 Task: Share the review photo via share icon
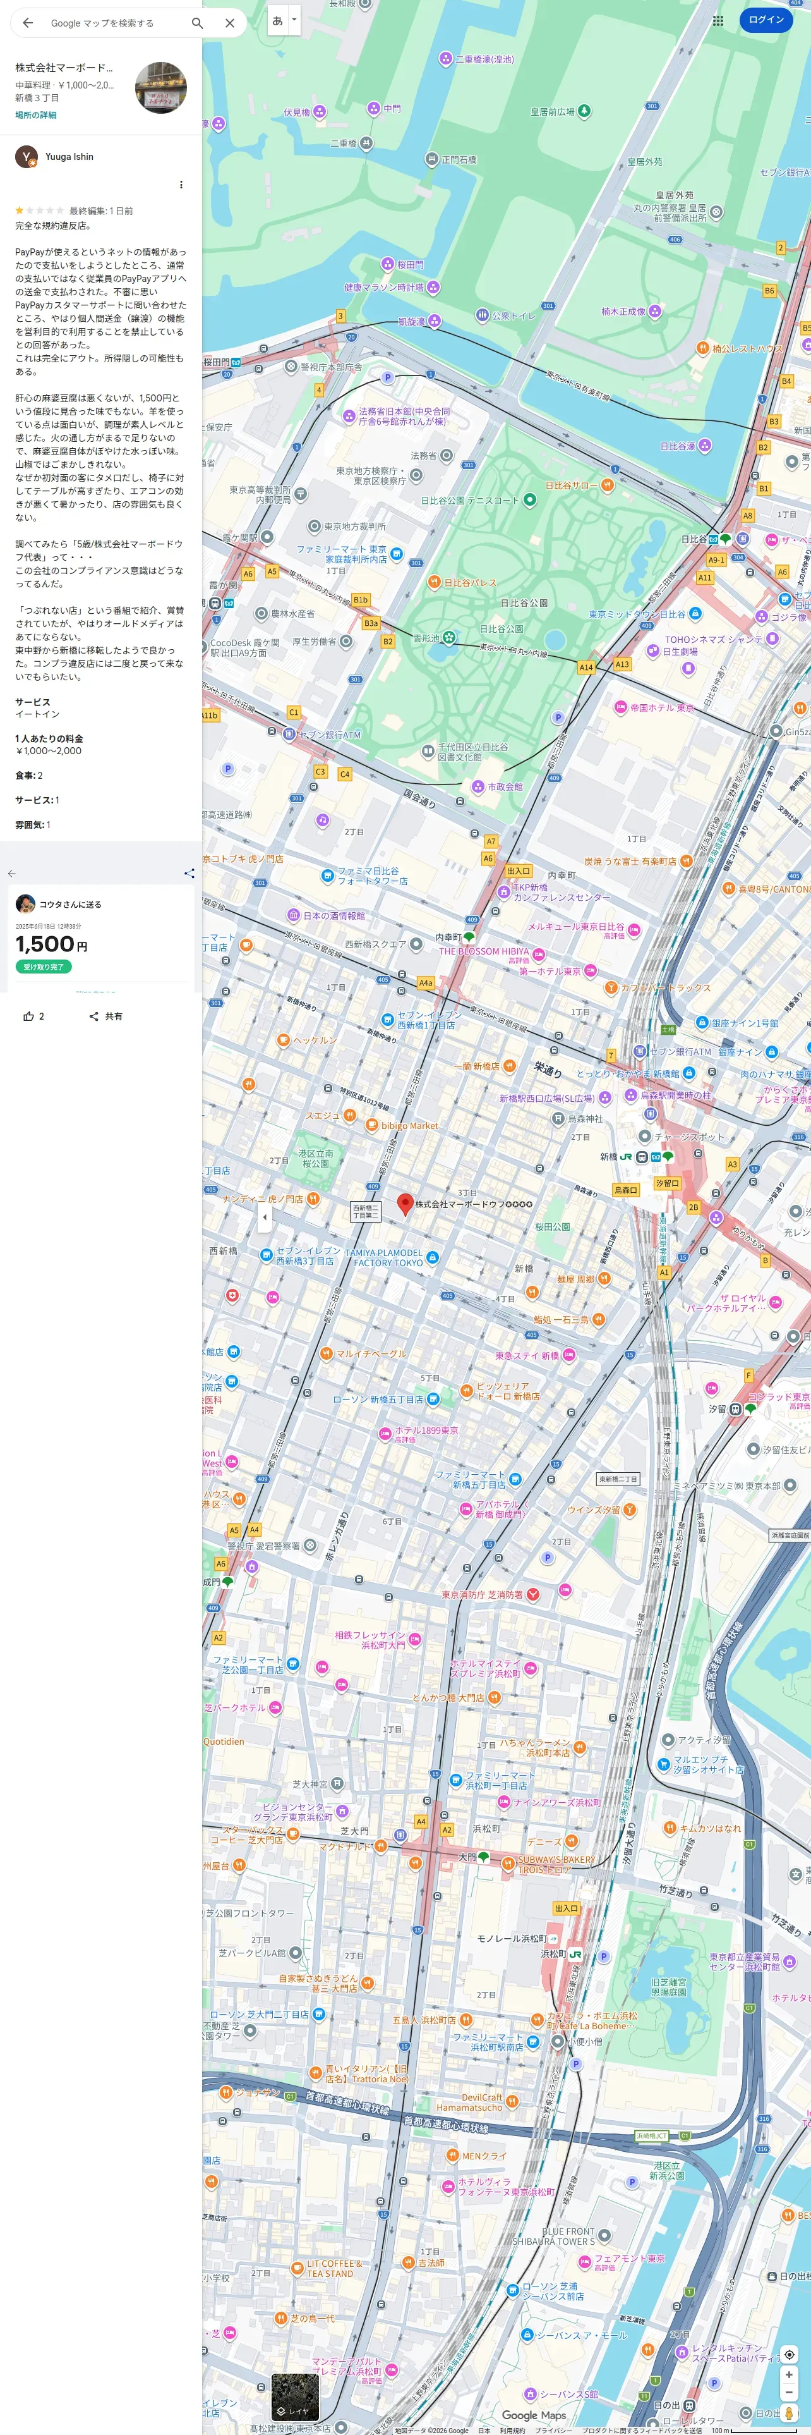coord(189,874)
